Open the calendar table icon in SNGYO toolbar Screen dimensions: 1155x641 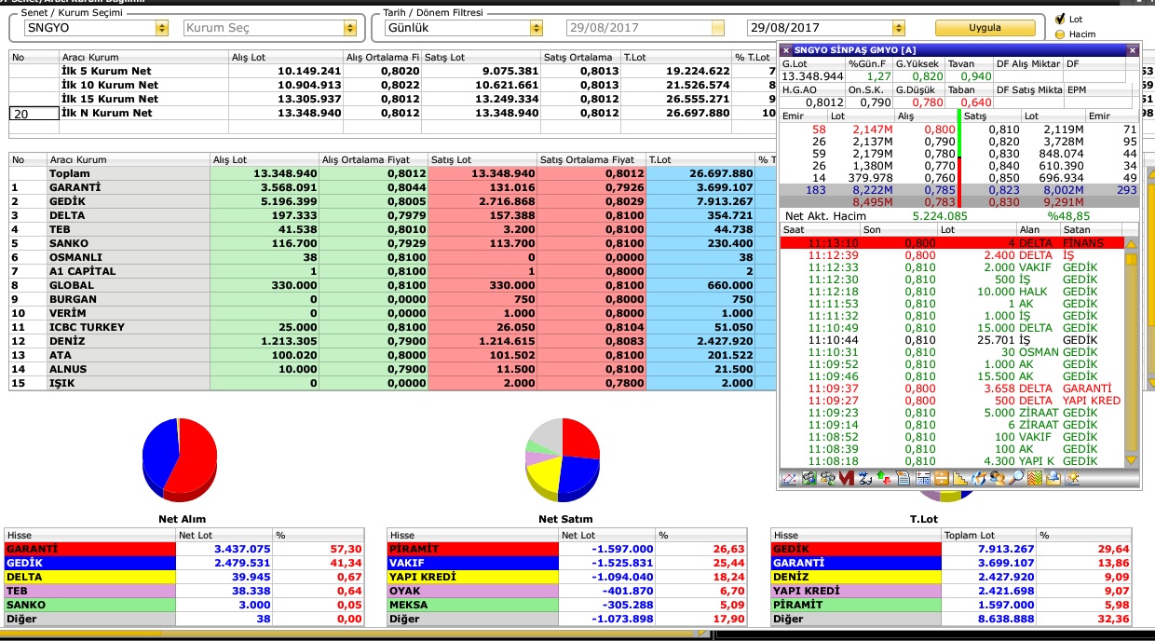click(923, 479)
